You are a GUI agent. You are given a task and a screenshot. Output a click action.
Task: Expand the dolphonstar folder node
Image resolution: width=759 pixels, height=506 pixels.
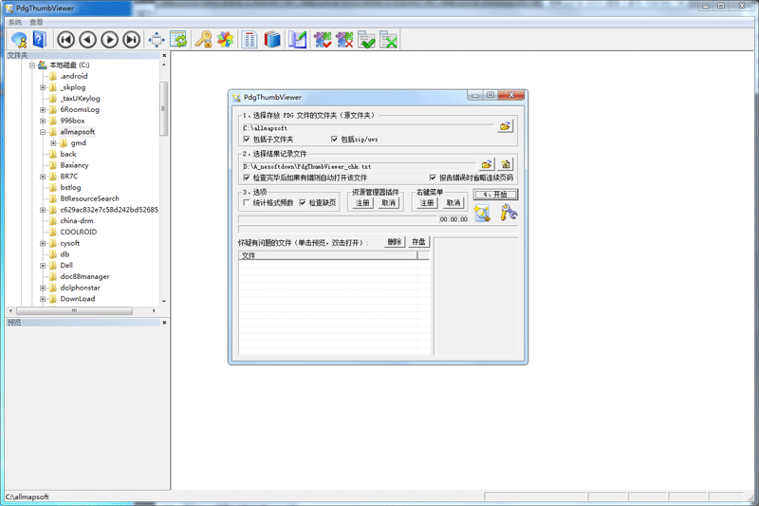point(43,288)
